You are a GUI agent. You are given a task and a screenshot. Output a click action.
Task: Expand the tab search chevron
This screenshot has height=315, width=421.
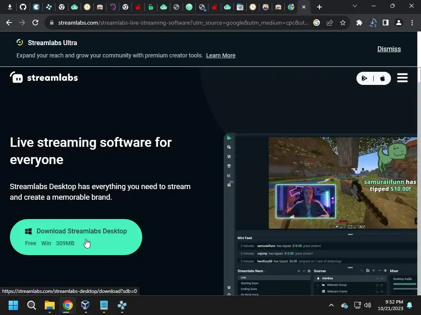click(x=355, y=6)
